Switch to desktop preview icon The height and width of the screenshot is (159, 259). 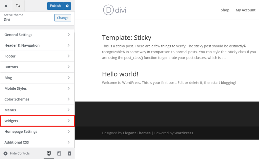point(49,154)
